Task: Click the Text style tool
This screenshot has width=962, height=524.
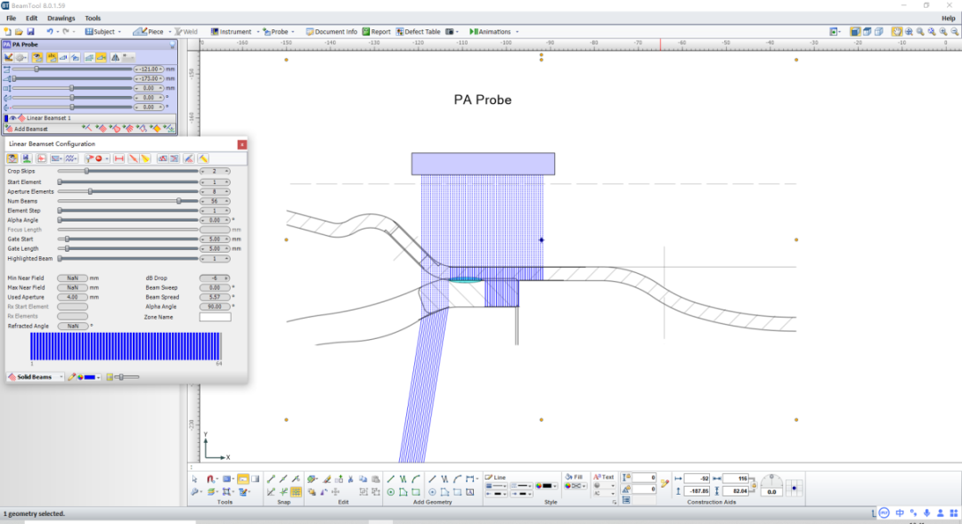Action: pos(603,477)
